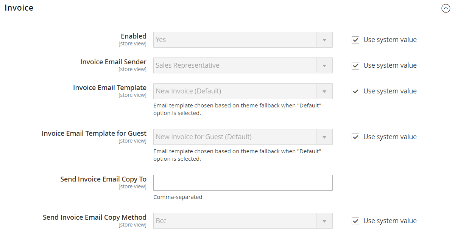Click the Send Invoice Email Copy To field
Viewport: 455px width, 236px height.
(x=243, y=183)
